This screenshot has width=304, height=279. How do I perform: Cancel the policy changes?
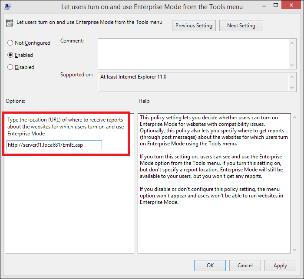[x=245, y=266]
